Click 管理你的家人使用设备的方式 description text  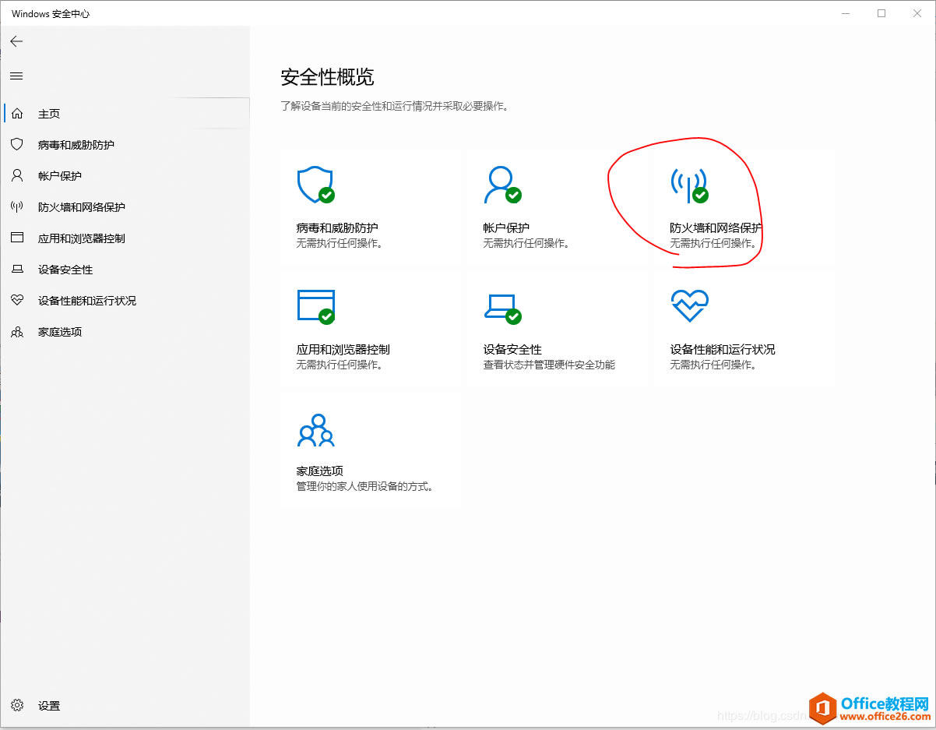(x=364, y=486)
